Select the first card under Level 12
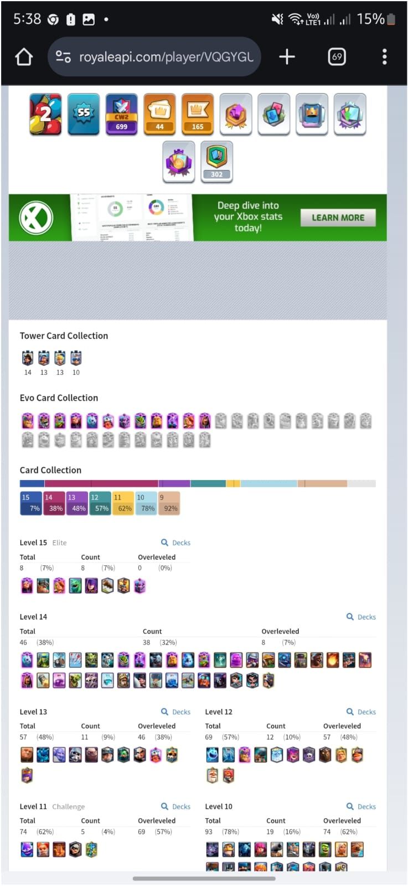Viewport: 408px width, 886px height. tap(213, 755)
